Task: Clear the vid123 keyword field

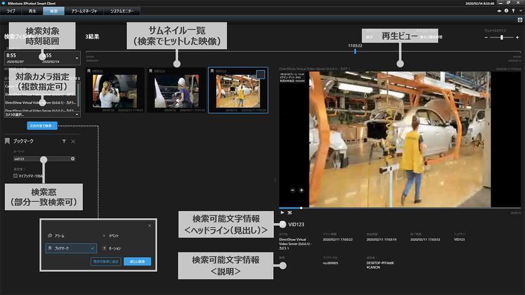Action: coord(73,159)
